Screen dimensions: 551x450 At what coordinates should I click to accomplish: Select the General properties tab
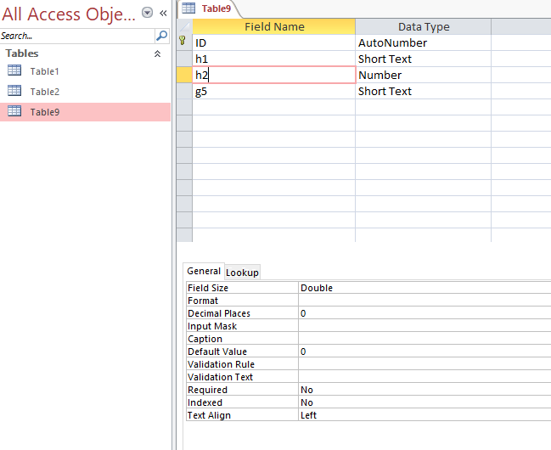pos(204,272)
